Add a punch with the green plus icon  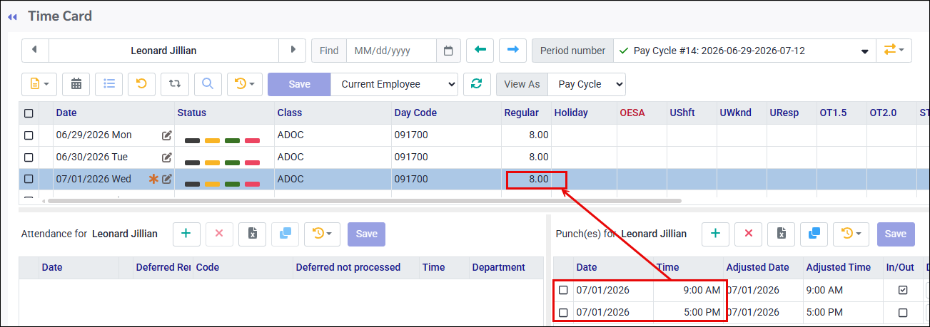(716, 234)
